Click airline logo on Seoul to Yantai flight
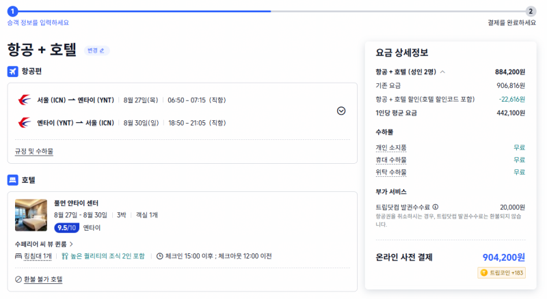 (x=25, y=100)
